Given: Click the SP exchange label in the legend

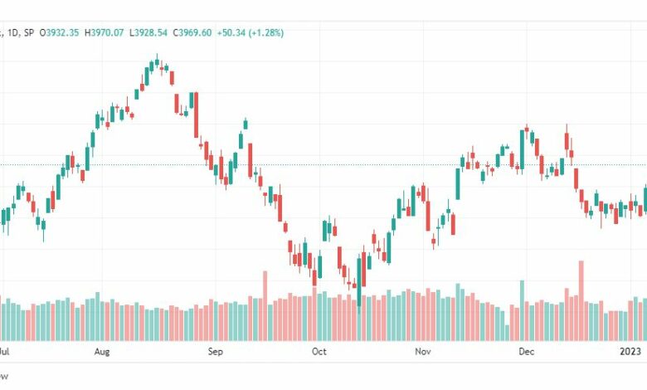Looking at the screenshot, I should tap(28, 32).
